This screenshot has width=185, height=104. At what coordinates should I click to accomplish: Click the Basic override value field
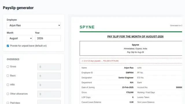click(x=49, y=76)
